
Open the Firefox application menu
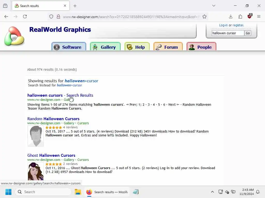click(259, 16)
